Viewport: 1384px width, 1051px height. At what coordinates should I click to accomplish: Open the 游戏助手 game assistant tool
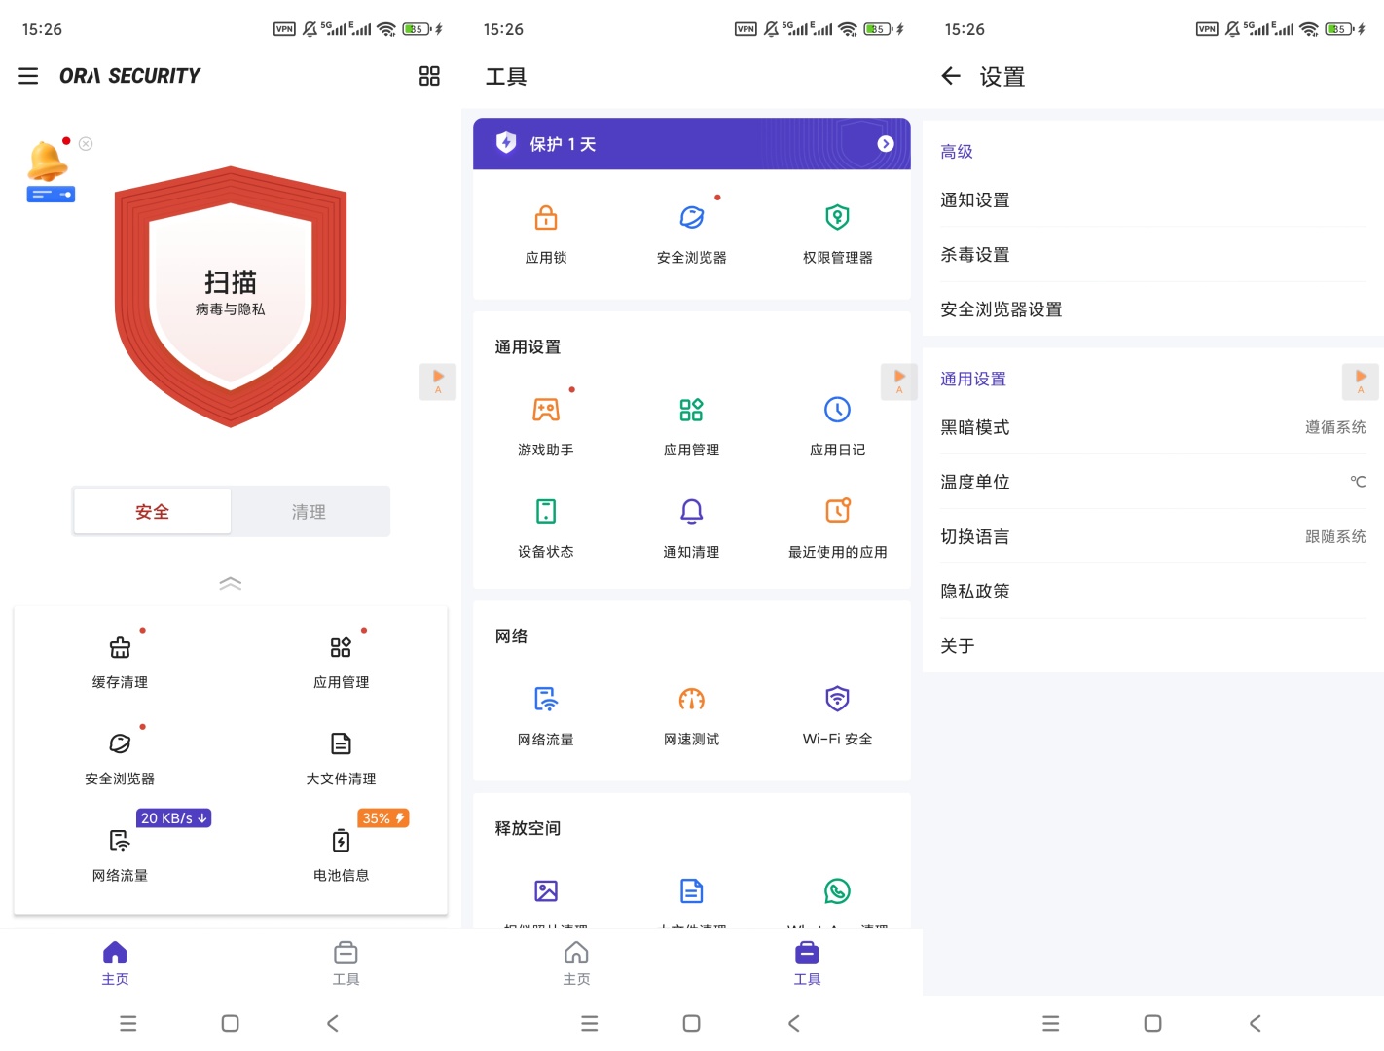tap(545, 424)
